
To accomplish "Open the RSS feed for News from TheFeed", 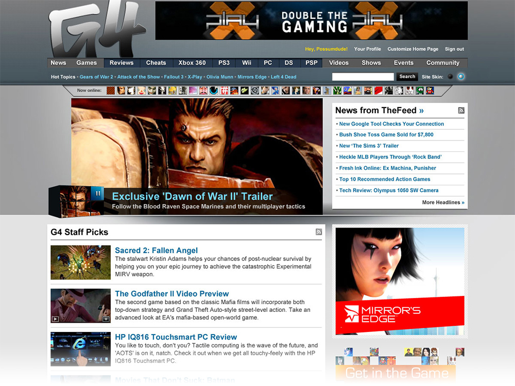I will coord(461,111).
